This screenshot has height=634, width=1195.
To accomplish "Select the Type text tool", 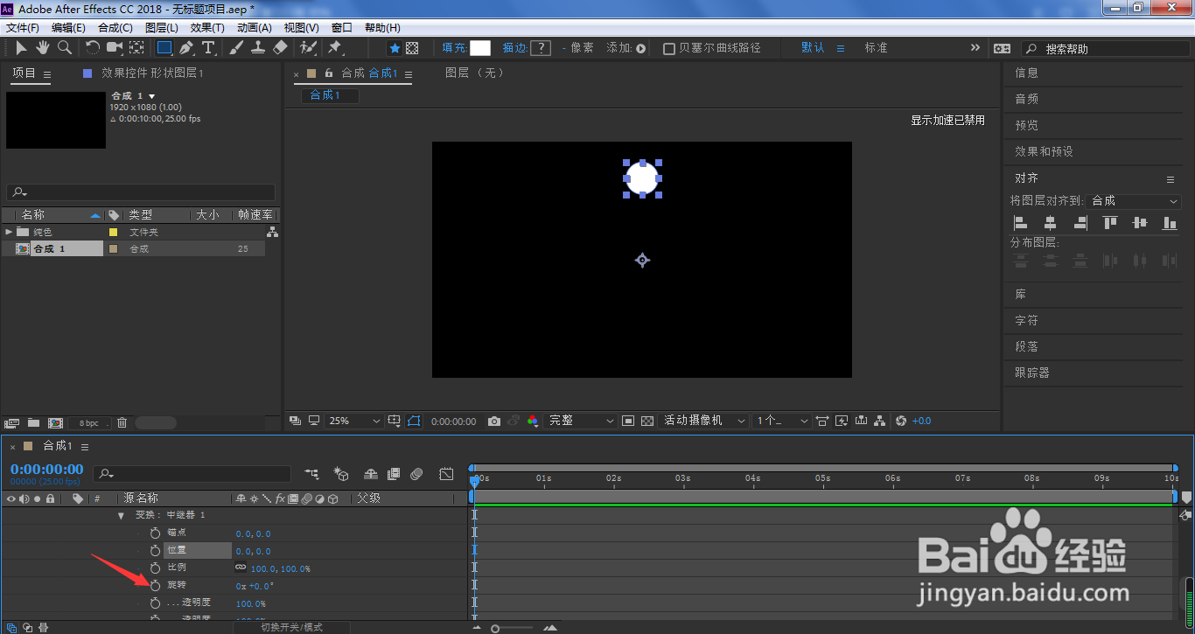I will pos(208,47).
